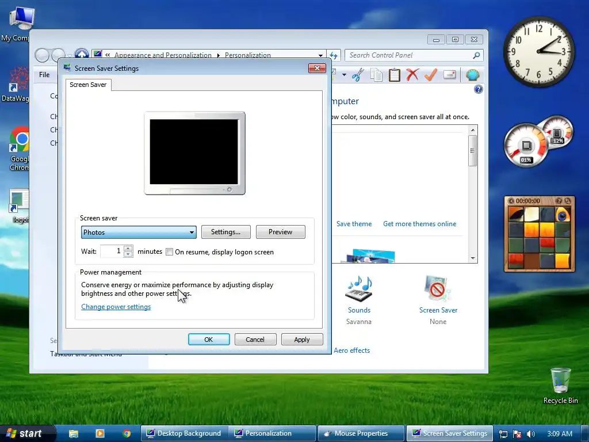Click the network icon in system tray

point(503,434)
